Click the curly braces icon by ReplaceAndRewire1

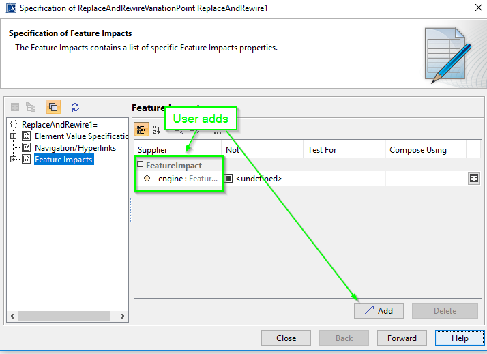(14, 124)
